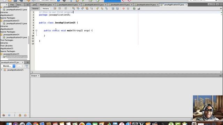Select the JavaApplication25.java tab
223x125 pixels.
[x=174, y=5]
